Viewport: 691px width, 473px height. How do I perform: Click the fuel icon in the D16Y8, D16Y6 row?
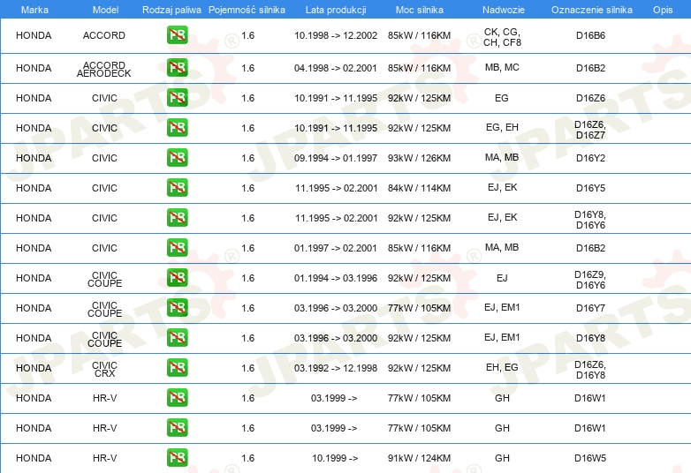point(177,218)
